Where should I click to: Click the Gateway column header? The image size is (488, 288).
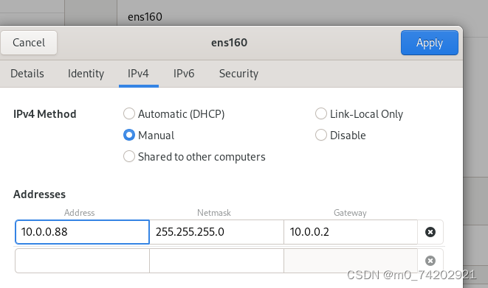tap(350, 213)
